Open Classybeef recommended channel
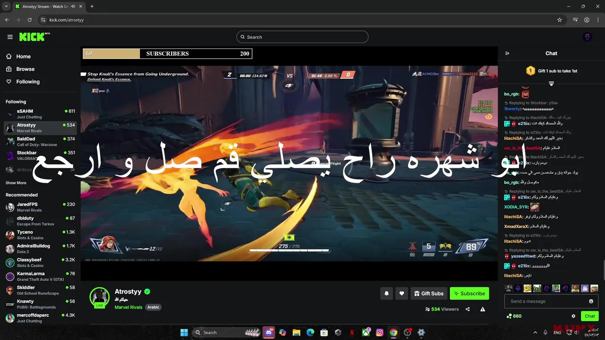The width and height of the screenshot is (605, 340). click(x=41, y=263)
